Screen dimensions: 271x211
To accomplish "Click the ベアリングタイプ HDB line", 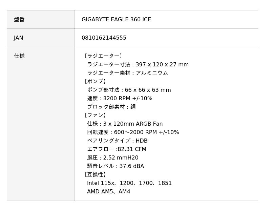I will click(117, 141).
